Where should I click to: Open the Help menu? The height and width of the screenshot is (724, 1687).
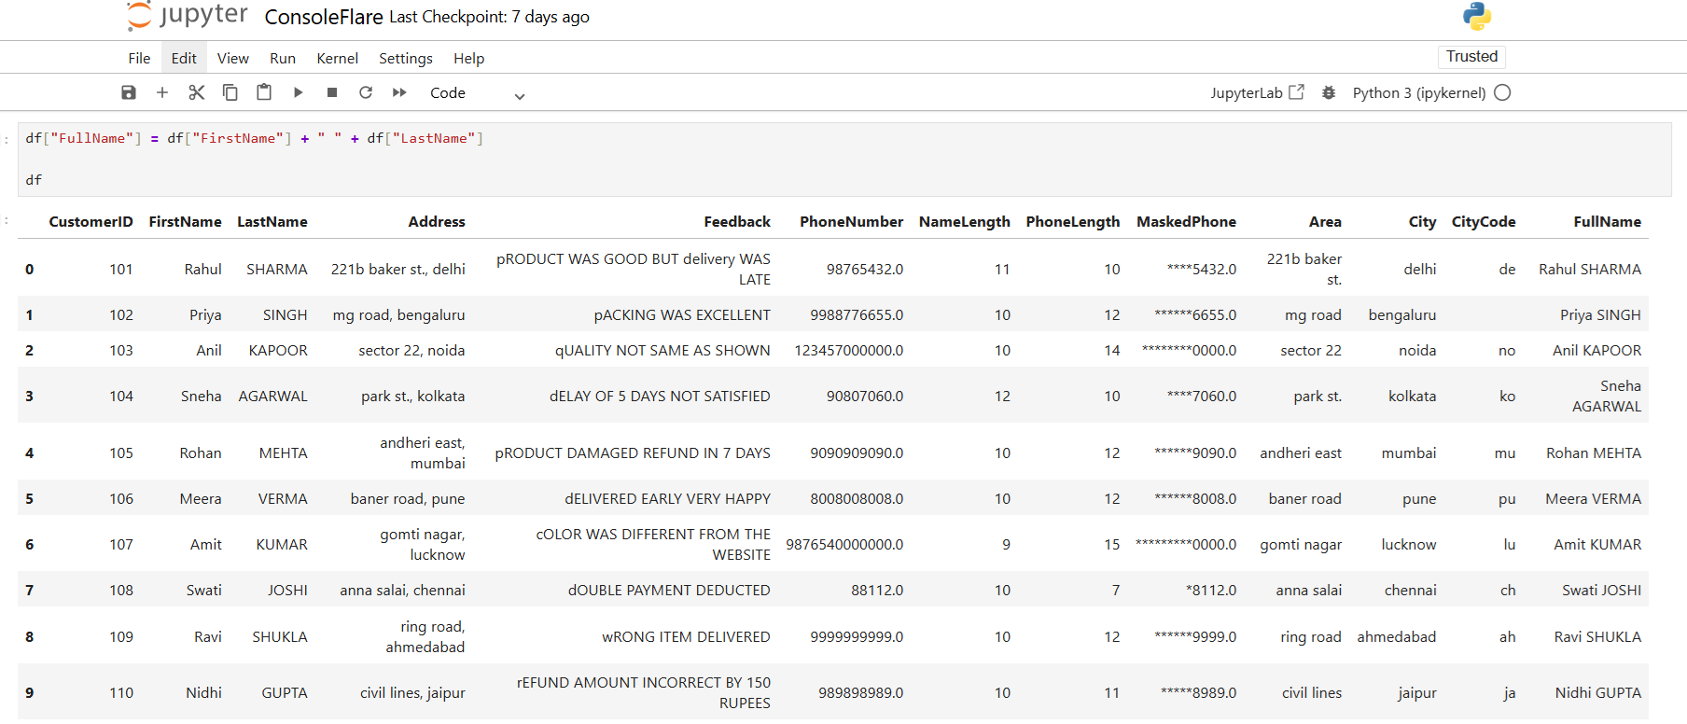pos(469,58)
